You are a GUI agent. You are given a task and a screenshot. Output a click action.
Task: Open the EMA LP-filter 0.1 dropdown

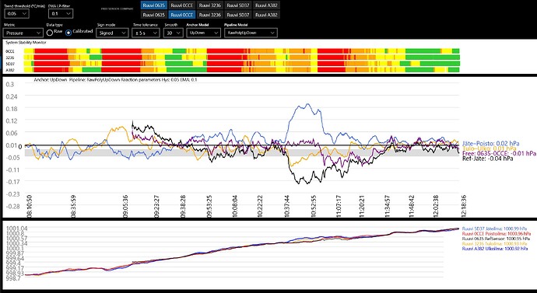click(x=61, y=14)
